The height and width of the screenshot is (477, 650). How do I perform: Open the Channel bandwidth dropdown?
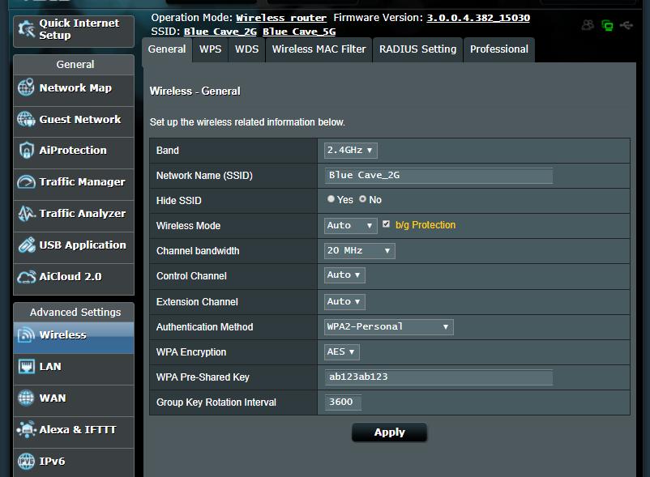[359, 250]
